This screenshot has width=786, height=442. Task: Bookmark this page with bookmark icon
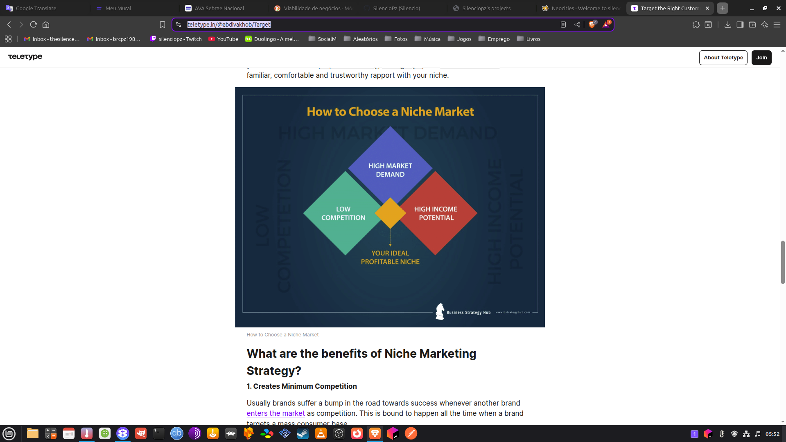click(163, 25)
